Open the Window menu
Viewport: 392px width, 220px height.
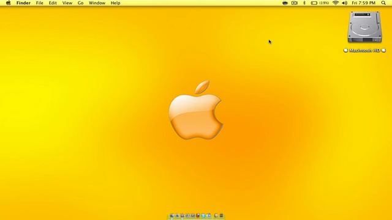pyautogui.click(x=97, y=3)
